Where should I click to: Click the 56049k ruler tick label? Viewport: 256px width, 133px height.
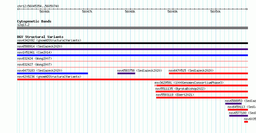173,12
